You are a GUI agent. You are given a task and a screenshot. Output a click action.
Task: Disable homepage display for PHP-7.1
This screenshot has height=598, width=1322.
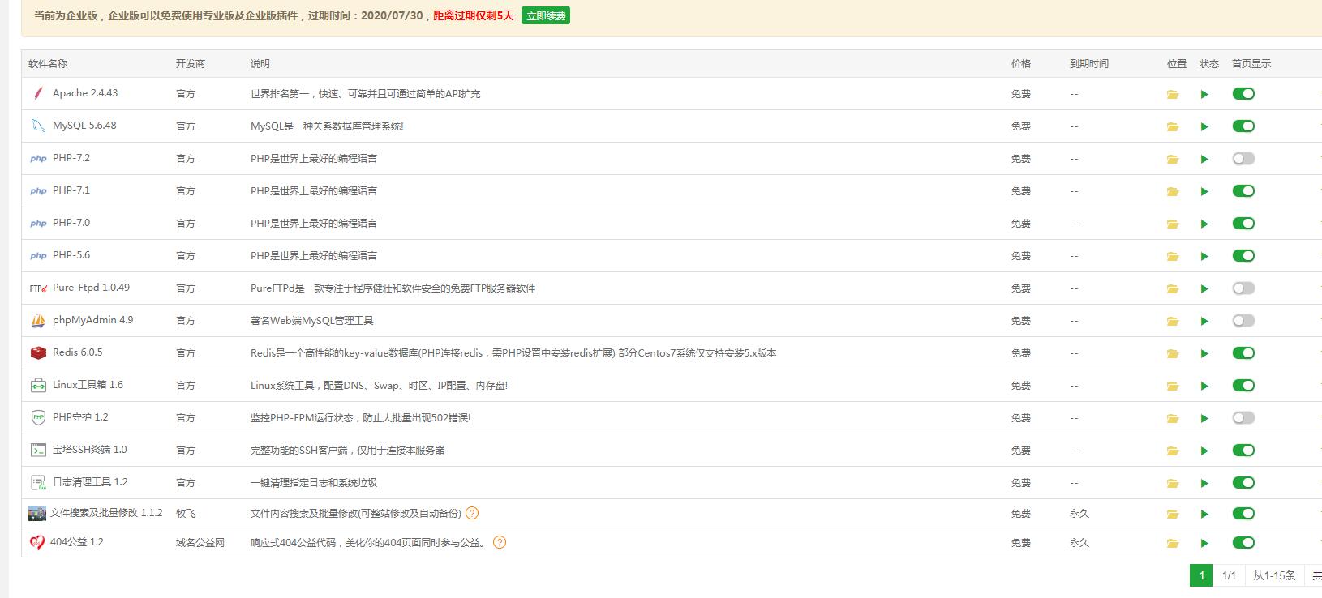click(1243, 190)
